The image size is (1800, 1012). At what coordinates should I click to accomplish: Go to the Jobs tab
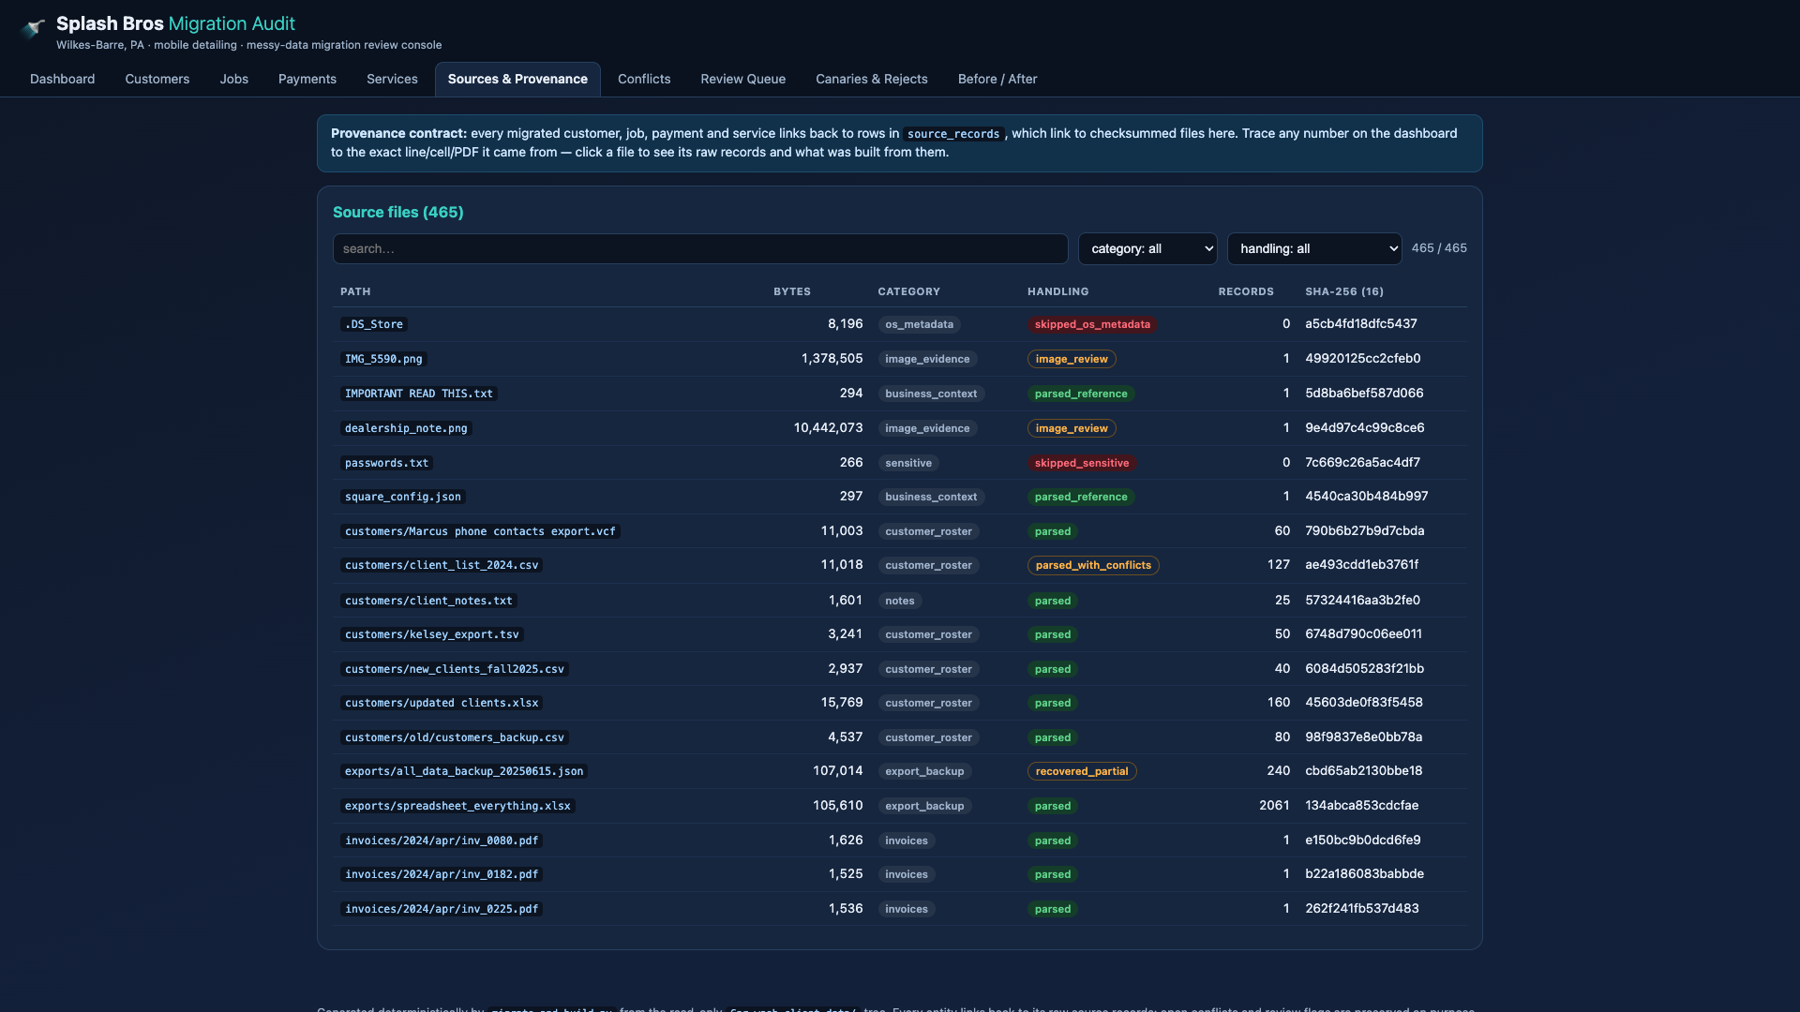(233, 79)
